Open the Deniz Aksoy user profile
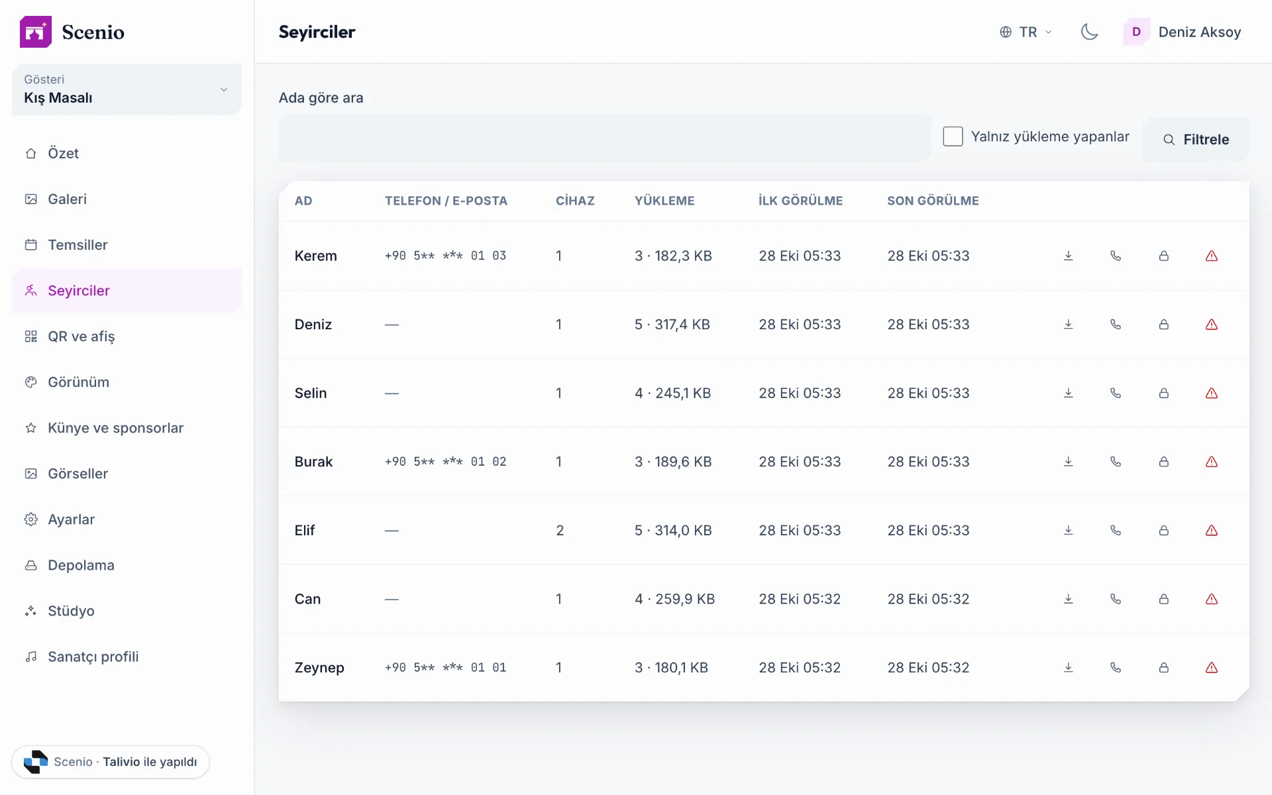The height and width of the screenshot is (795, 1272). (x=1182, y=32)
